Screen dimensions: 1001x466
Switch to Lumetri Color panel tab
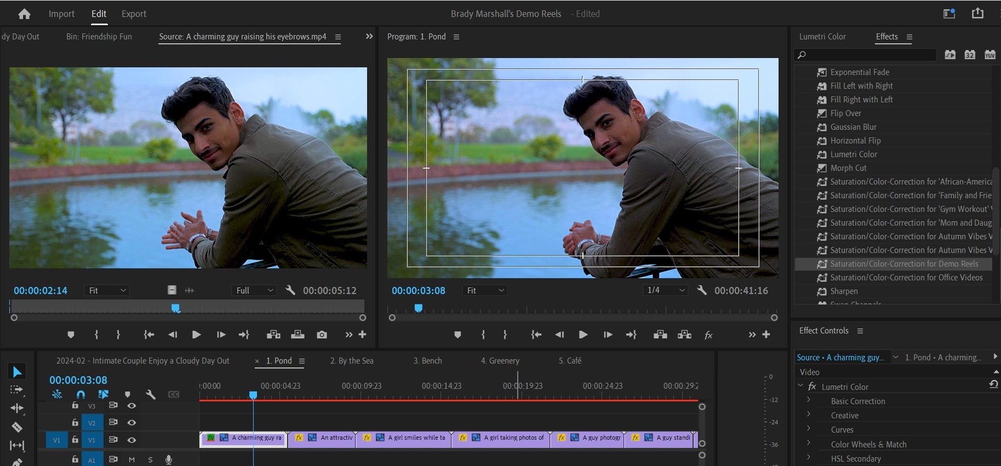[822, 37]
